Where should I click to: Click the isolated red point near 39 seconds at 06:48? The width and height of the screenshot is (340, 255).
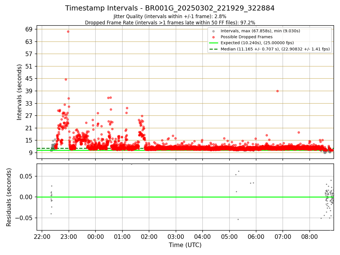click(x=277, y=91)
